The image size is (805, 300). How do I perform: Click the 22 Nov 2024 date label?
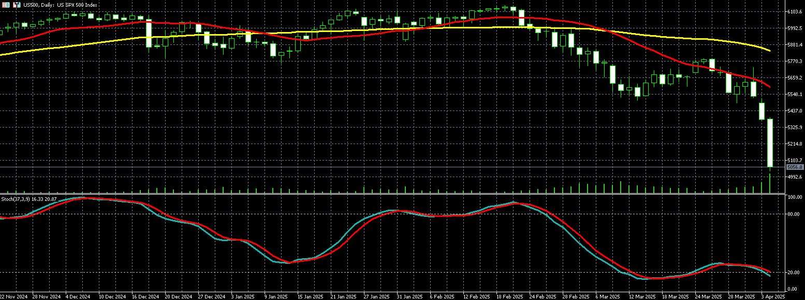(x=14, y=297)
